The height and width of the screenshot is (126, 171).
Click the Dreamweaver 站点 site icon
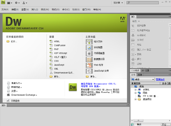point(51,73)
